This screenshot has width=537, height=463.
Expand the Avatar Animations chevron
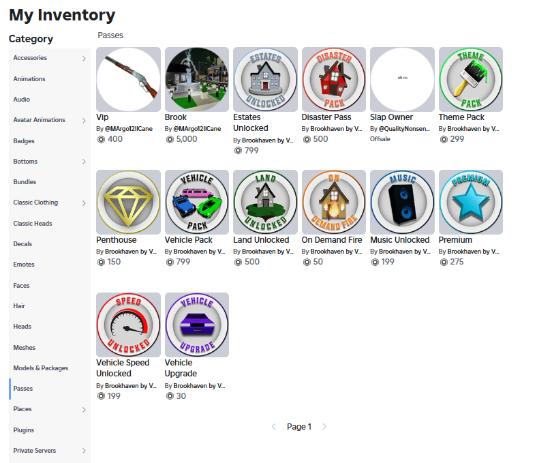[84, 121]
